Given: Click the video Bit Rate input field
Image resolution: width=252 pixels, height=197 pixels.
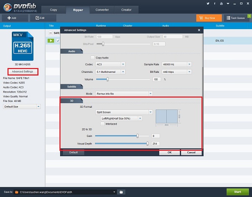Looking at the screenshot, I should click(x=105, y=37).
